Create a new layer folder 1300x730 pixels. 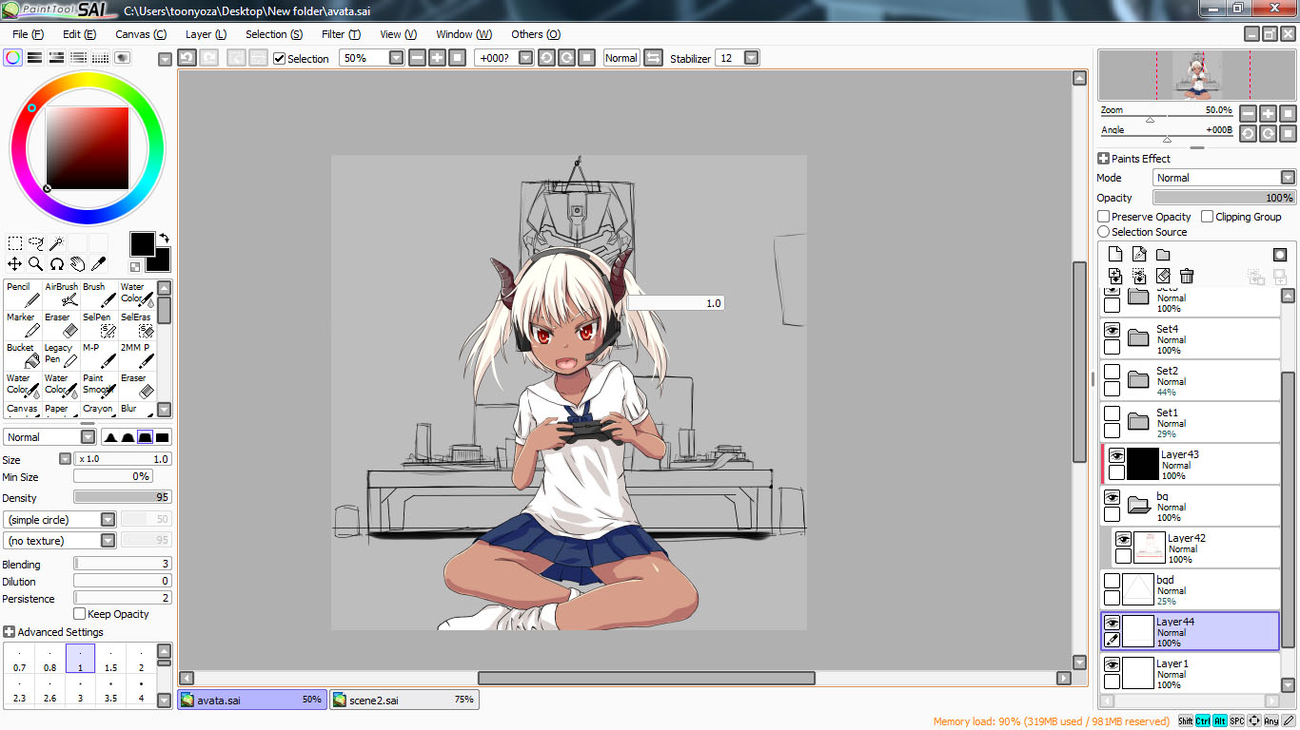click(x=1163, y=255)
